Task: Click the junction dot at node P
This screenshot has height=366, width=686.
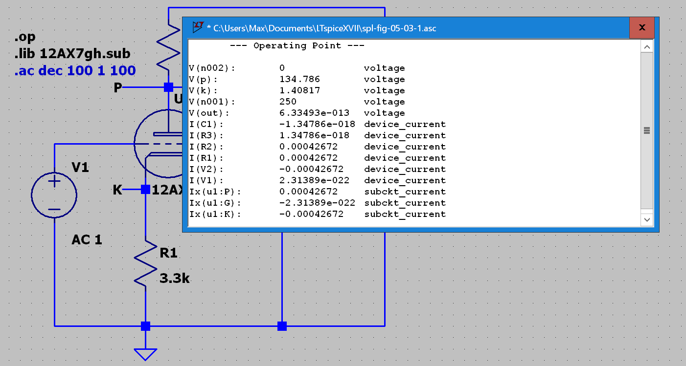Action: coord(168,87)
